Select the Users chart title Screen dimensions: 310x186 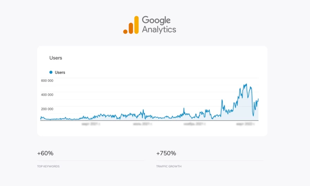[x=56, y=58]
